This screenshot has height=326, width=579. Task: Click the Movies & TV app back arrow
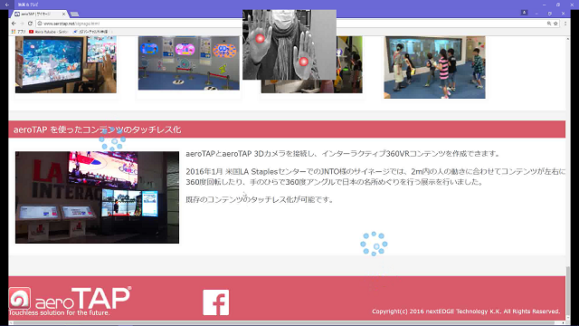tap(7, 5)
